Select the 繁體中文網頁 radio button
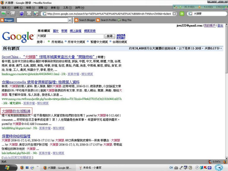Screen dimensions: 228x171 pos(88,42)
